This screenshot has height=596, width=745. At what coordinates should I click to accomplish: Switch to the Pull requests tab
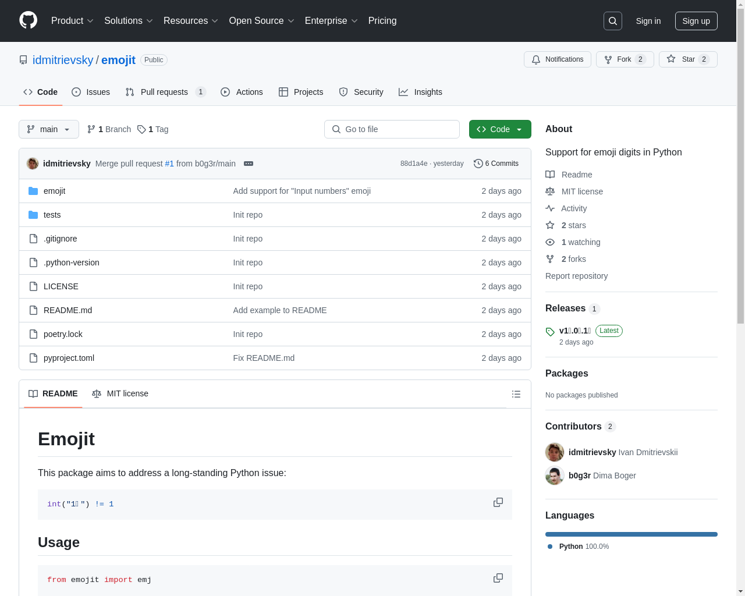[165, 92]
